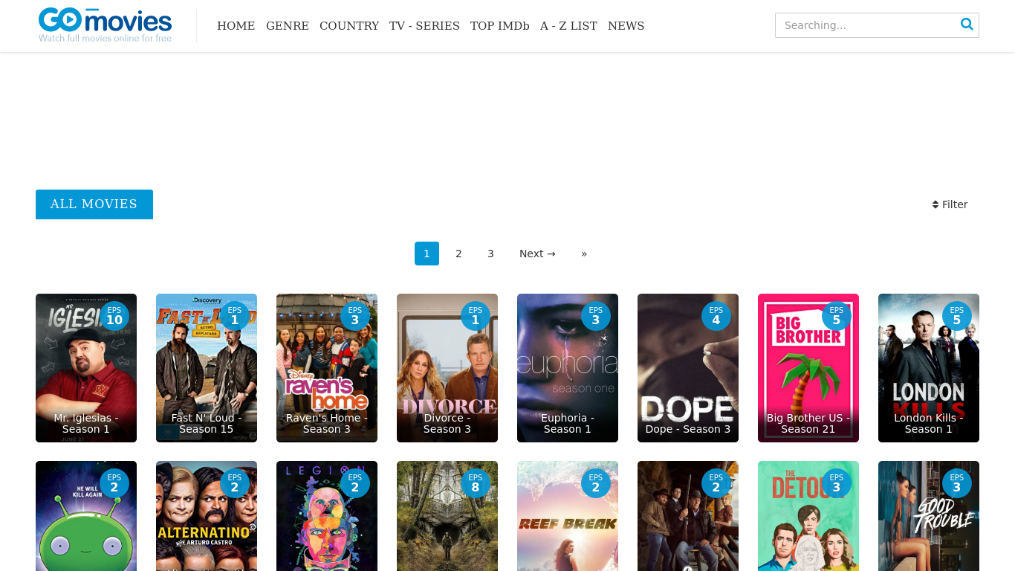
Task: Open Raven's Home - Season 3 poster
Action: pyautogui.click(x=327, y=368)
